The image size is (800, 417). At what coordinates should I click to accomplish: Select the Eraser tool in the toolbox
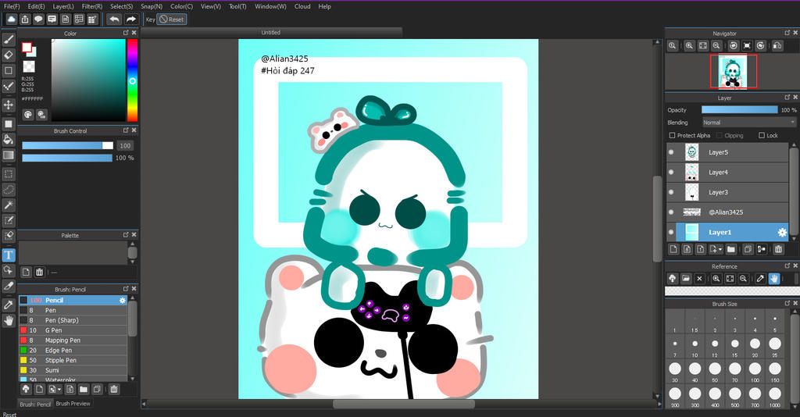tap(9, 55)
